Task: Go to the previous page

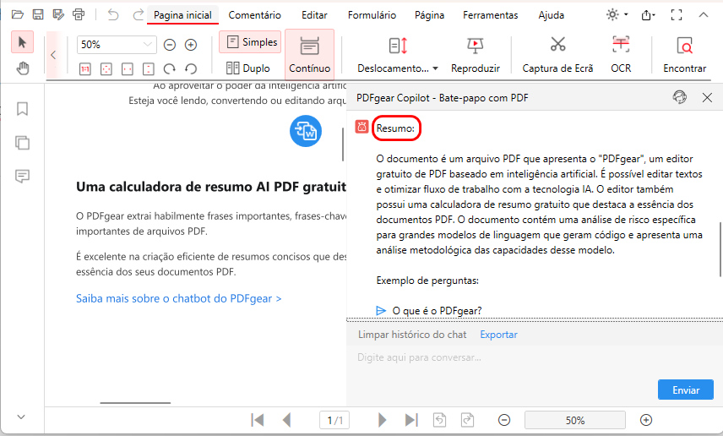Action: point(287,420)
